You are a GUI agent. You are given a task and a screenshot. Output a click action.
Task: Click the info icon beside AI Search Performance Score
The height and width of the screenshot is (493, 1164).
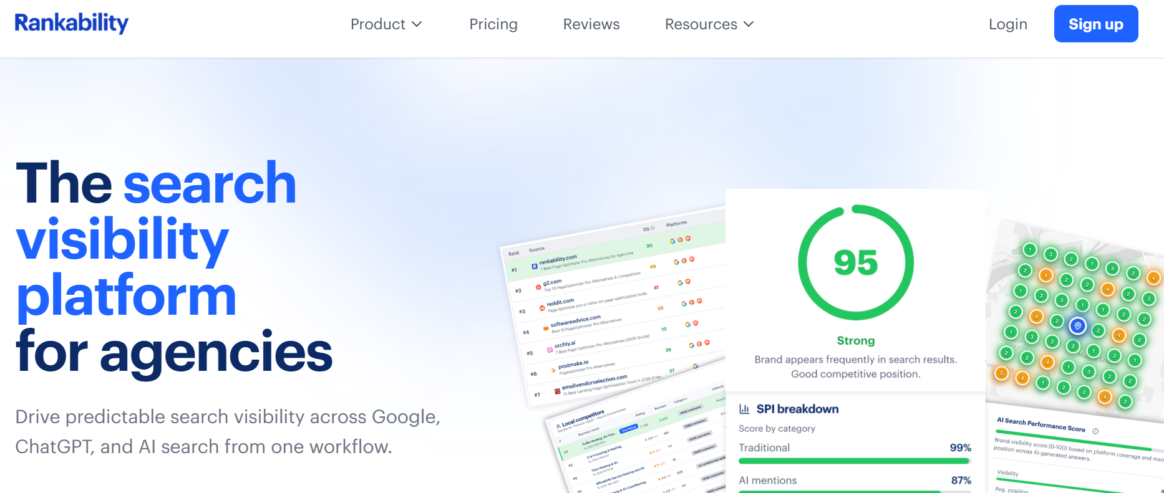click(1095, 431)
